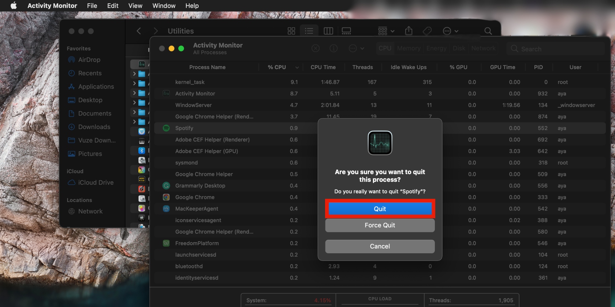
Task: Click the FreedomPlatform icon
Action: coord(166,243)
